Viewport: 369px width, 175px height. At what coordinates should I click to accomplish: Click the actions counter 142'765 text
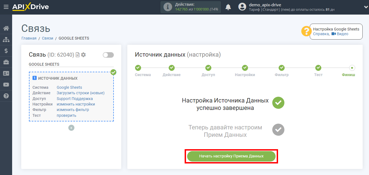click(181, 9)
